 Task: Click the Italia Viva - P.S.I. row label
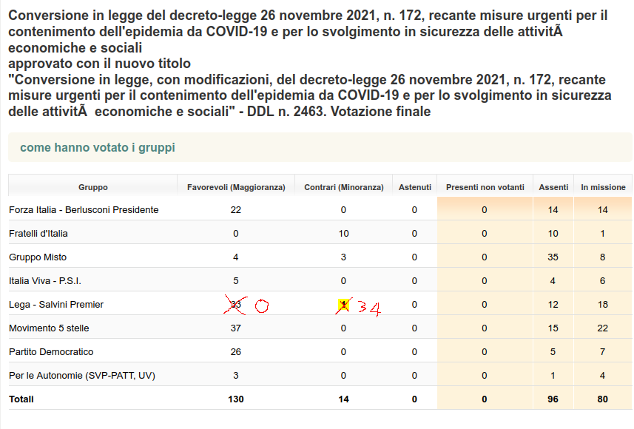coord(45,280)
